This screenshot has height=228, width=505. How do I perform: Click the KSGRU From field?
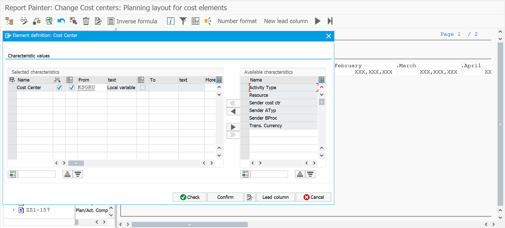coord(92,88)
